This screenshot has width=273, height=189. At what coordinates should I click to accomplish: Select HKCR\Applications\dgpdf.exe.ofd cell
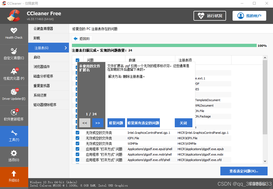click(199, 160)
